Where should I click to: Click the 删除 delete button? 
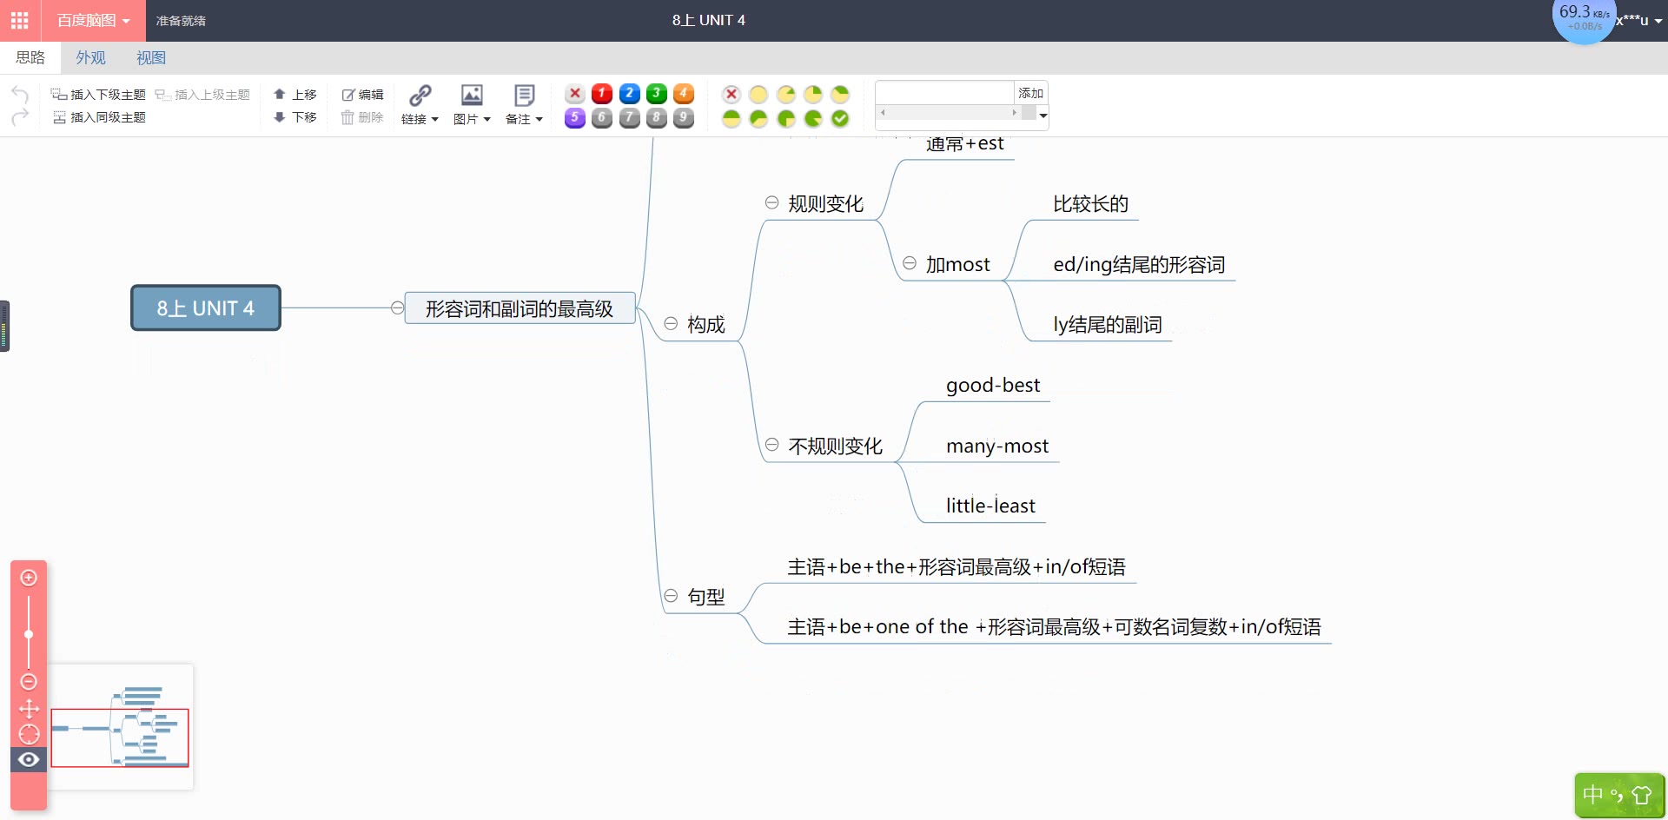(x=362, y=117)
